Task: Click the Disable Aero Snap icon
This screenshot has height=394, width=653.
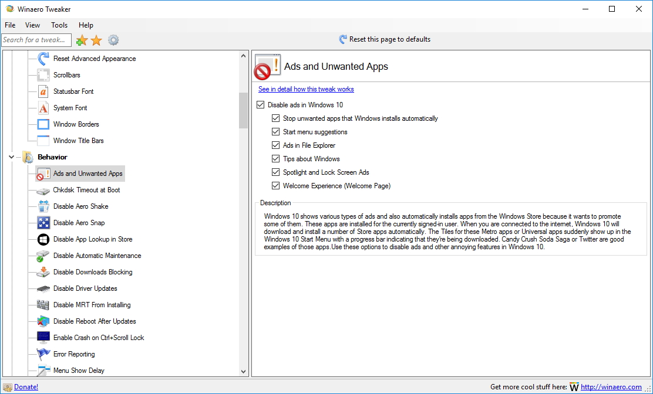Action: (x=43, y=223)
